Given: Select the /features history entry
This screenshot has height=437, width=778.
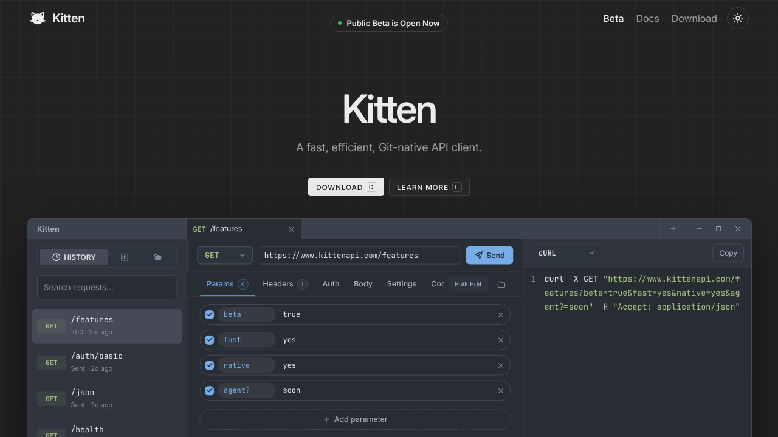Looking at the screenshot, I should point(107,326).
